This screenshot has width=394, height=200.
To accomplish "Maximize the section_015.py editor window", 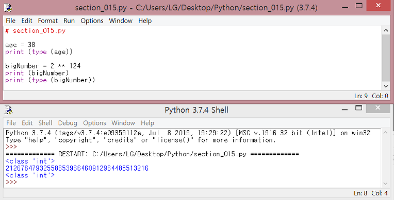I will tap(359, 6).
